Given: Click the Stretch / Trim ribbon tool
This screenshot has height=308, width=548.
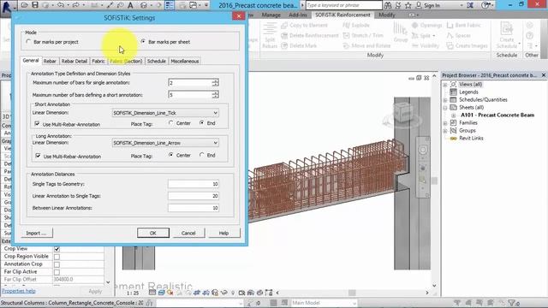Looking at the screenshot, I should 363,35.
